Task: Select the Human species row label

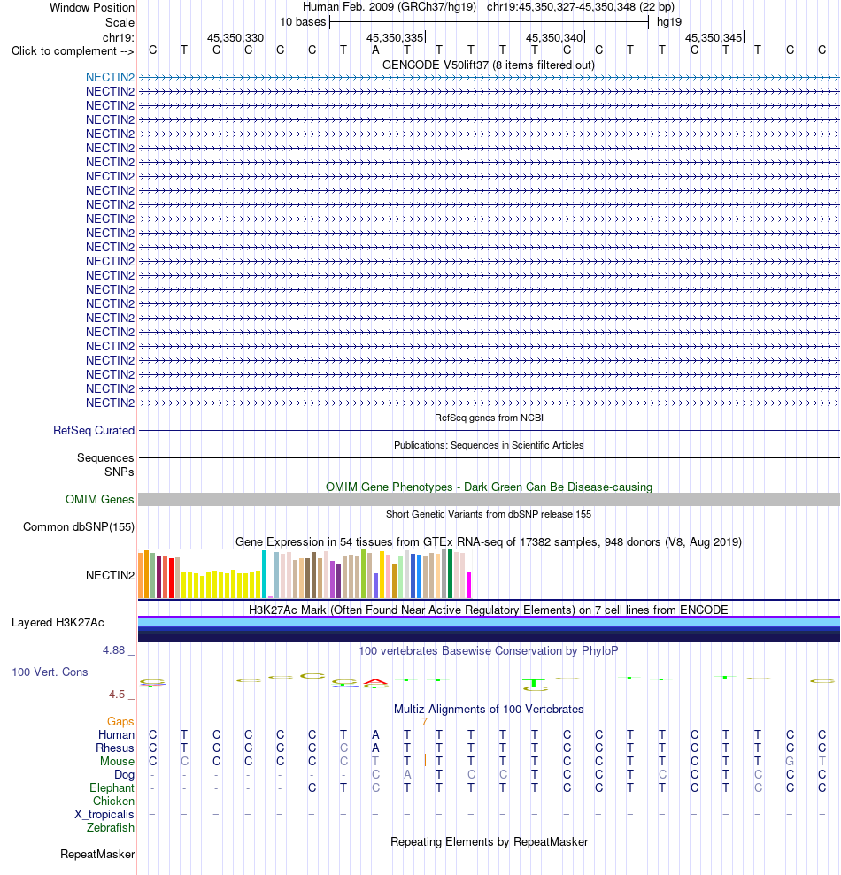Action: coord(116,734)
